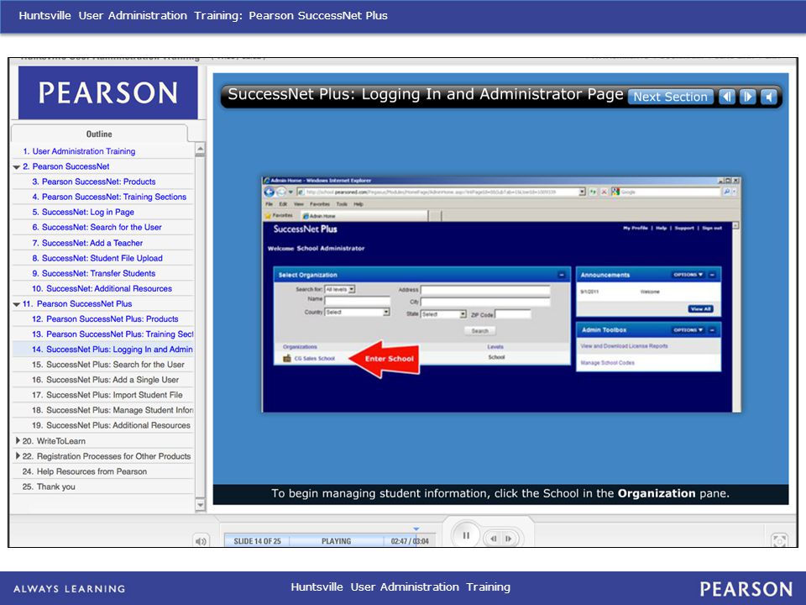Collapse the Pearson SuccessNet outline section

click(17, 166)
